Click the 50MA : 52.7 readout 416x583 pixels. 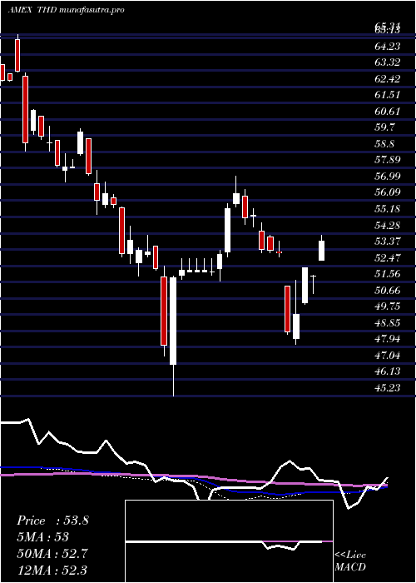[52, 554]
